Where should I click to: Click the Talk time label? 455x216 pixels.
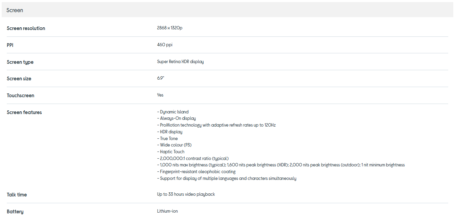[x=17, y=195]
